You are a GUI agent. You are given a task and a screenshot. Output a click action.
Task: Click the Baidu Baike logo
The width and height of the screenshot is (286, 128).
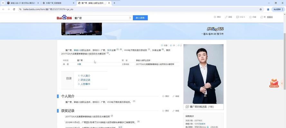(64, 17)
